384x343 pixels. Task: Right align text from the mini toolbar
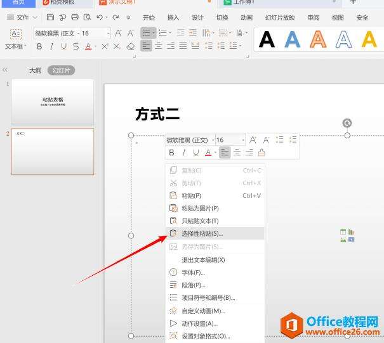[249, 153]
